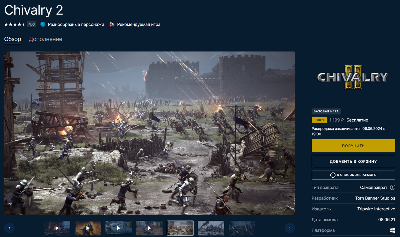
Task: Click the Разработчик label
Action: pos(325,198)
